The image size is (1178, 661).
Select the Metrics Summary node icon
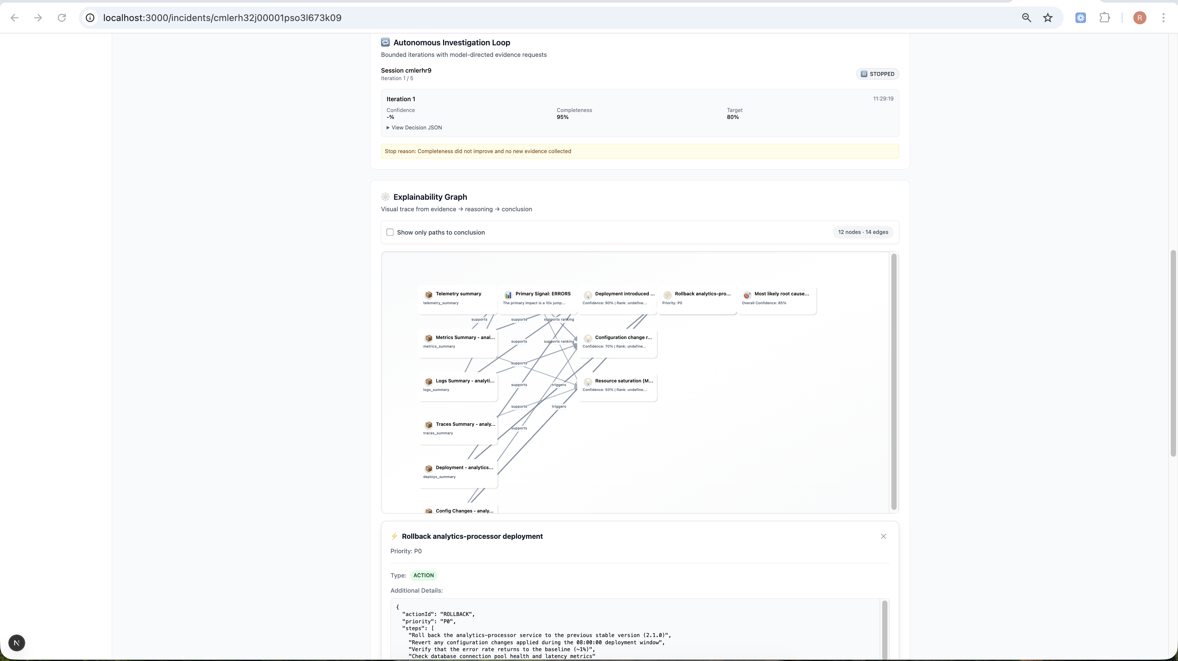point(429,338)
